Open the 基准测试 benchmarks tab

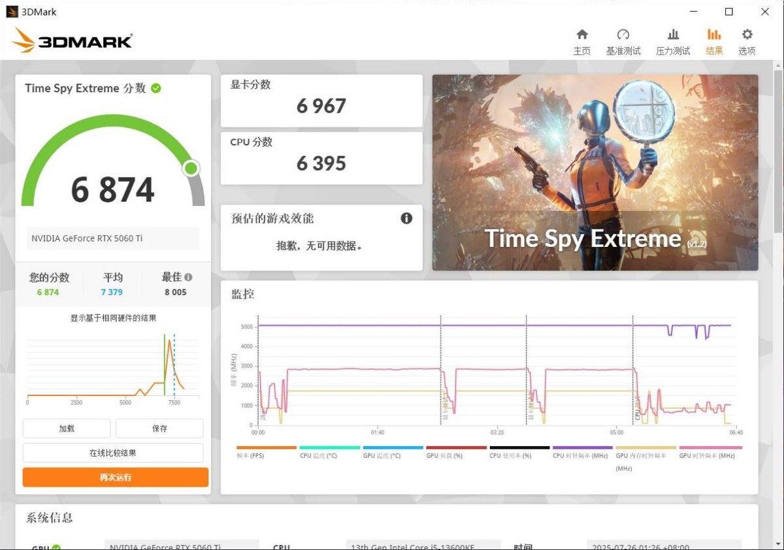pos(623,42)
